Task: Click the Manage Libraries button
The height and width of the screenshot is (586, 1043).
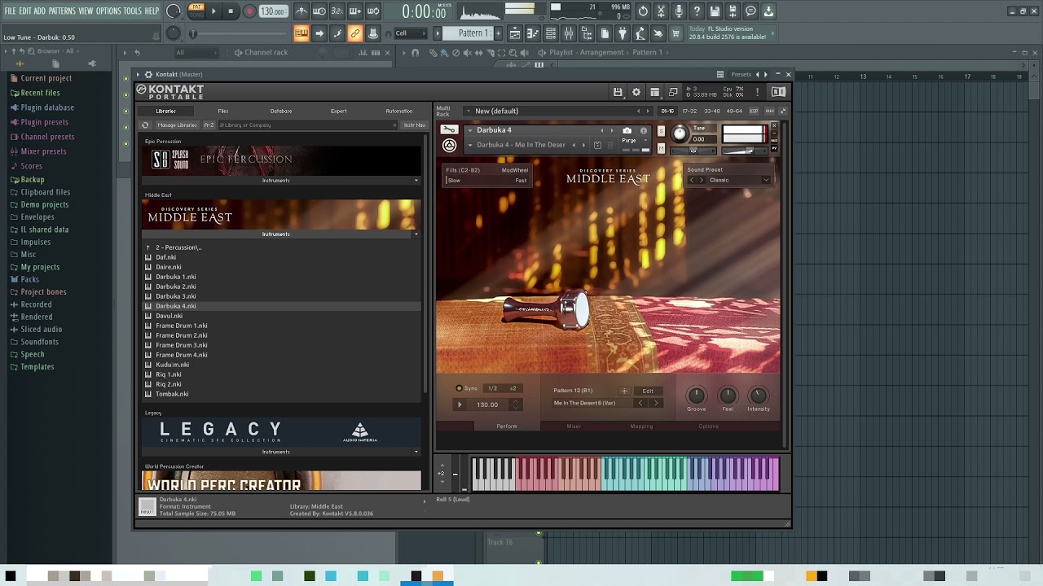Action: click(x=177, y=125)
